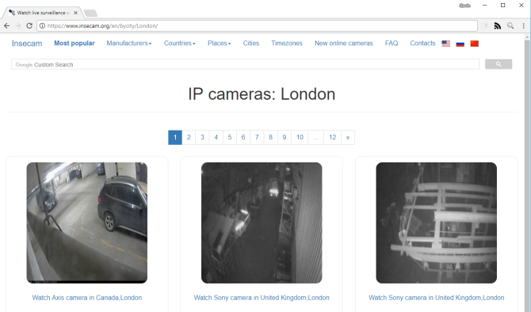Go to pagination page 7
Screen dimensions: 531x312
coord(257,137)
